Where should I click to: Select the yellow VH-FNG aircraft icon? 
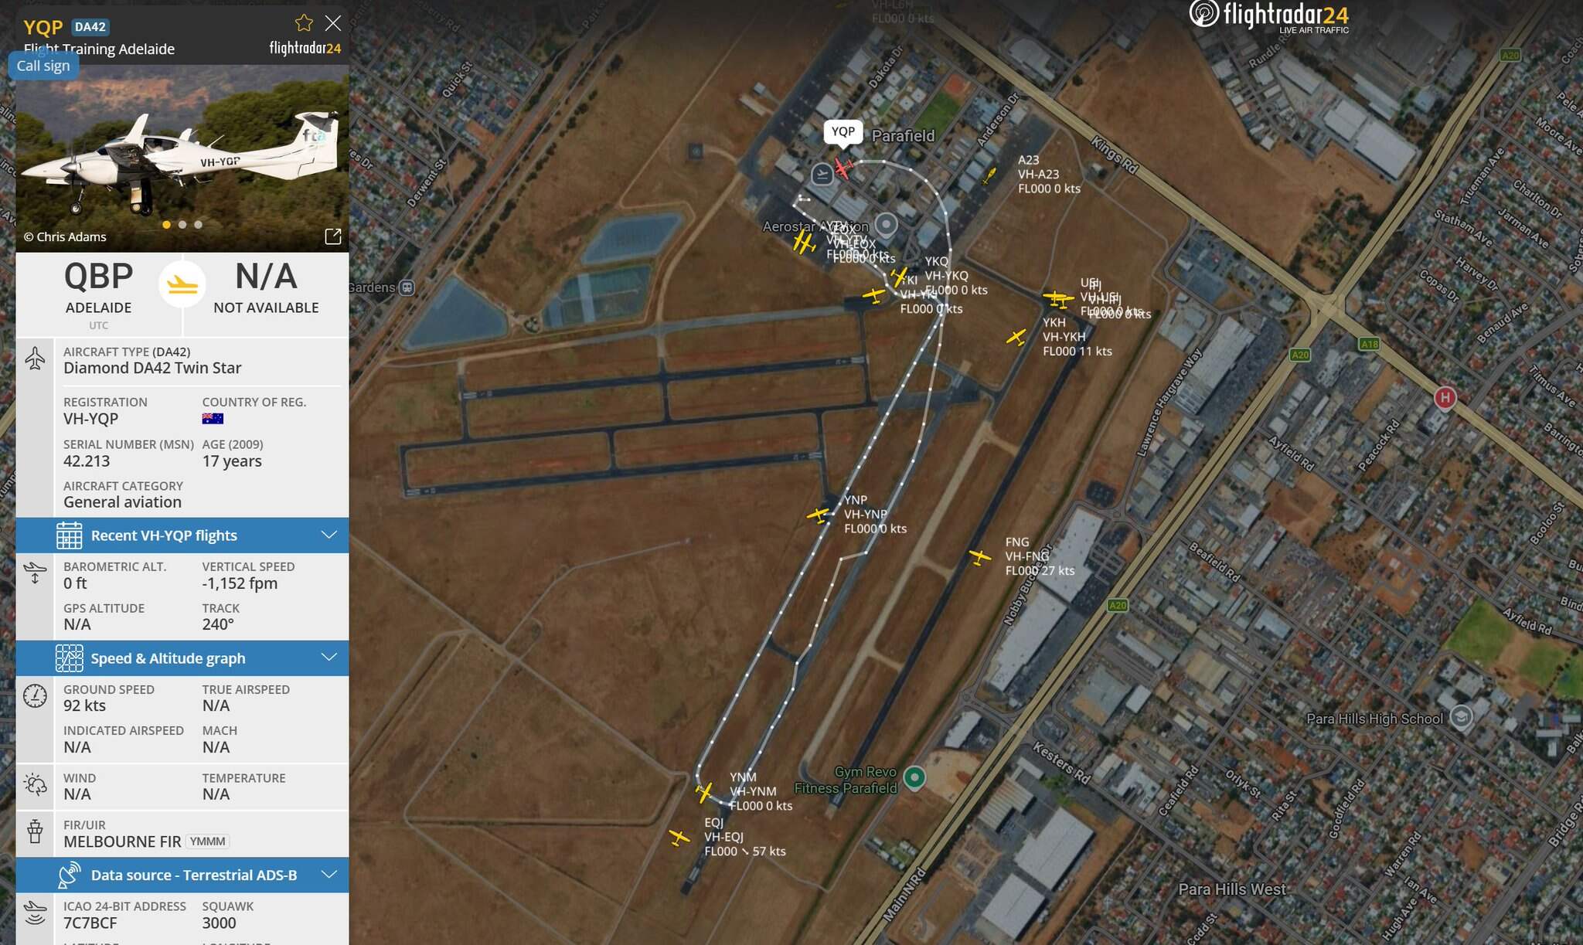click(x=980, y=556)
